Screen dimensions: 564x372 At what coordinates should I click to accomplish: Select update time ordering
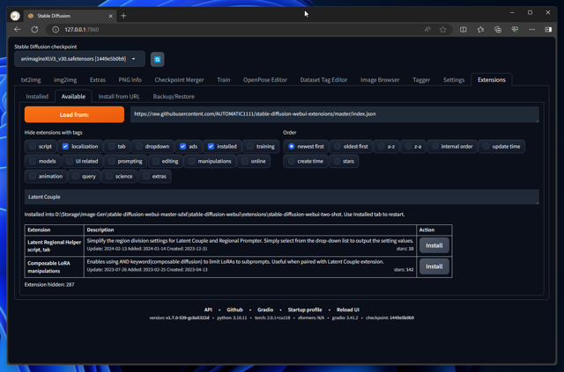486,147
